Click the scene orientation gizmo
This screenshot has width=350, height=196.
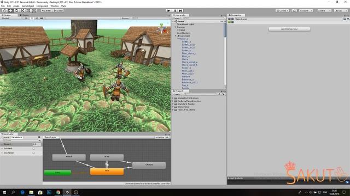click(162, 28)
